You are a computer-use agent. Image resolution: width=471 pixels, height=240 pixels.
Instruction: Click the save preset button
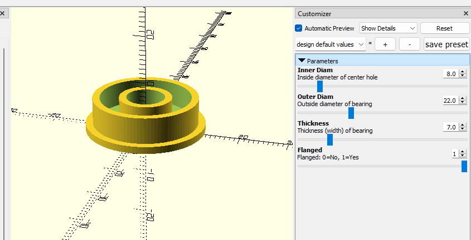pyautogui.click(x=446, y=44)
